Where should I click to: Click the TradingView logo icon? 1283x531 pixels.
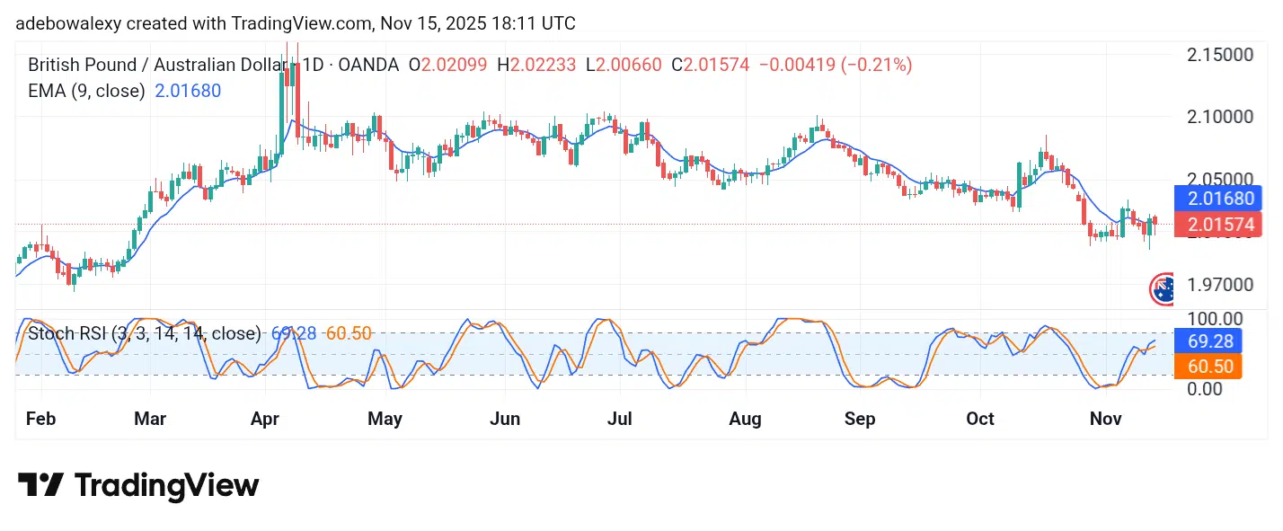[40, 485]
